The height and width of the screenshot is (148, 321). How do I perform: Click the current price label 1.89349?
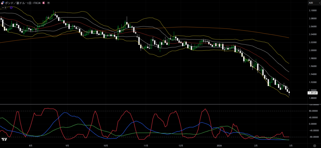[313, 93]
